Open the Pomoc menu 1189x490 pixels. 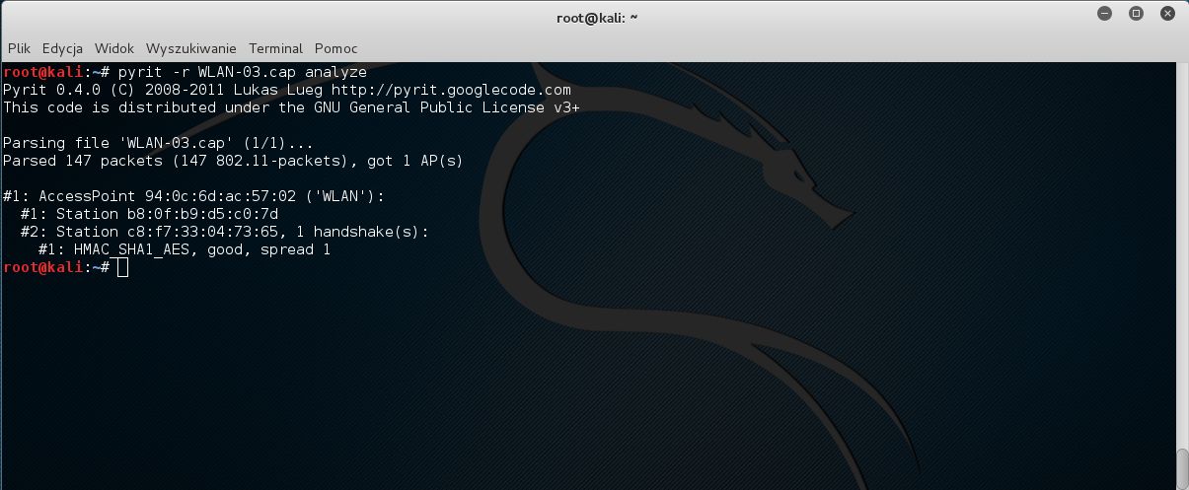pyautogui.click(x=335, y=48)
